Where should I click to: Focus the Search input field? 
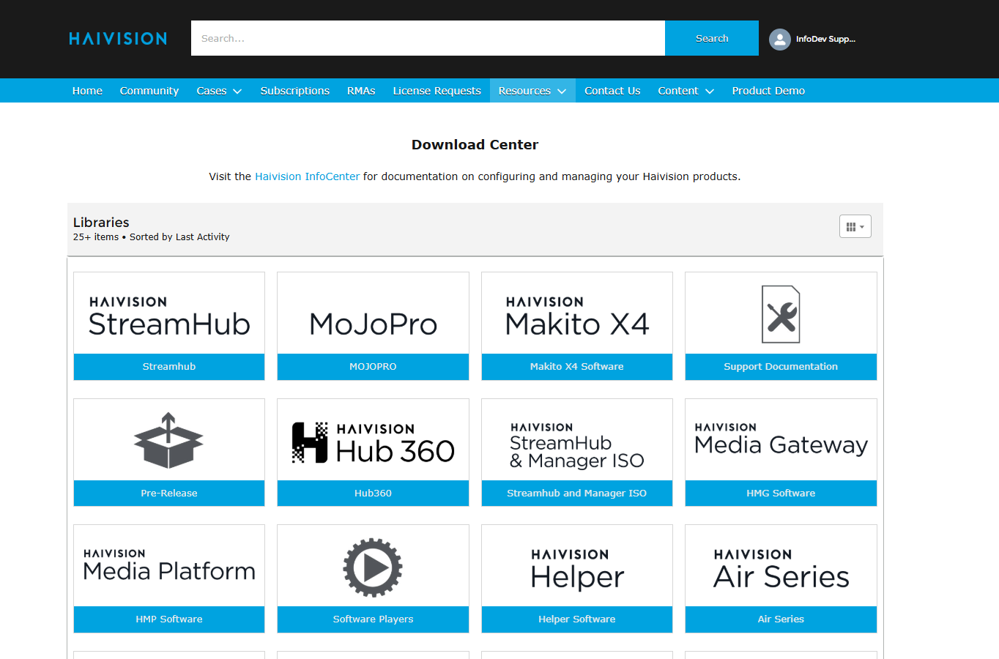click(428, 38)
